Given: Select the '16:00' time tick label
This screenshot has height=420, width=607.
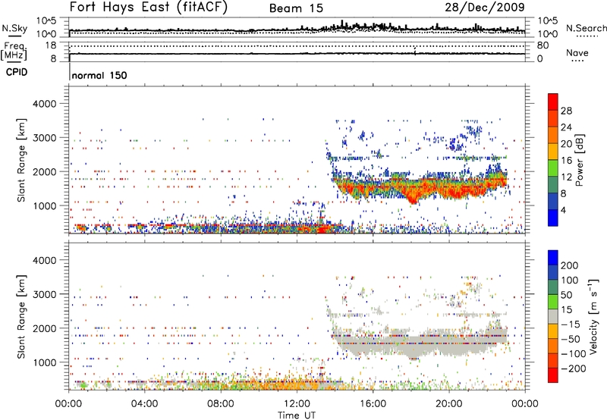Looking at the screenshot, I should pos(373,404).
